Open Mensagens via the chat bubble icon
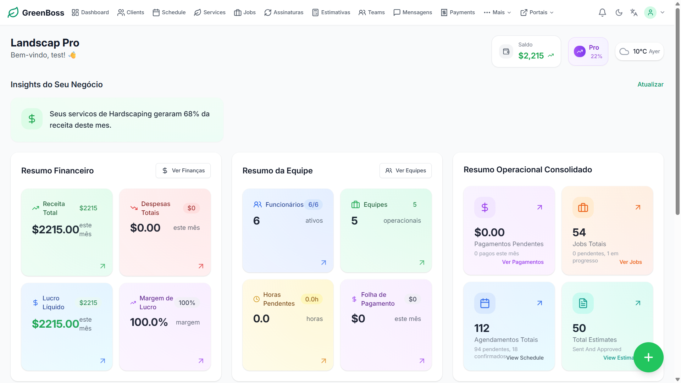The height and width of the screenshot is (383, 681). click(x=397, y=12)
